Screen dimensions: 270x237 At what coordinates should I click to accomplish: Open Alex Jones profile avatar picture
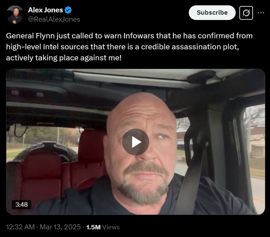pyautogui.click(x=15, y=14)
